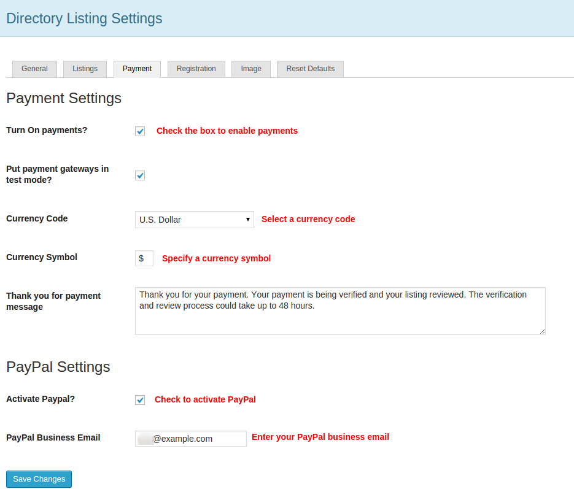574x489 pixels.
Task: Select the Payment tab
Action: tap(137, 69)
